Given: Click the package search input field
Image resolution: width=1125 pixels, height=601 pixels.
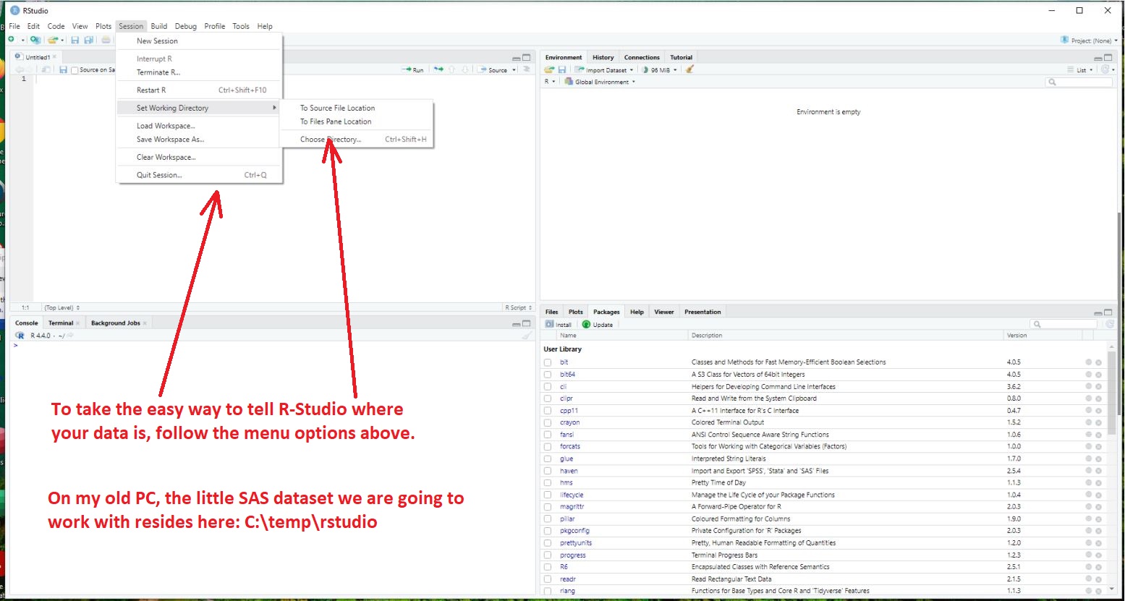Looking at the screenshot, I should click(1067, 325).
